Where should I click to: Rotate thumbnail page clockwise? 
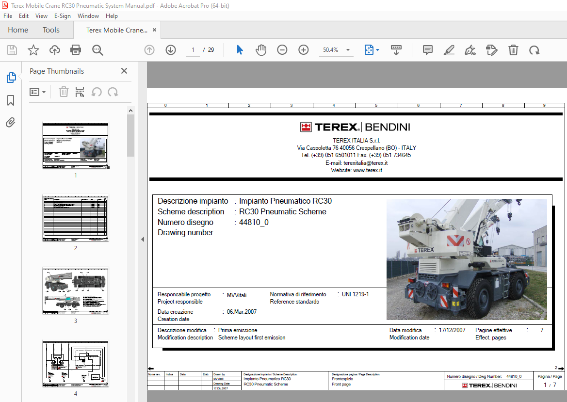click(113, 92)
